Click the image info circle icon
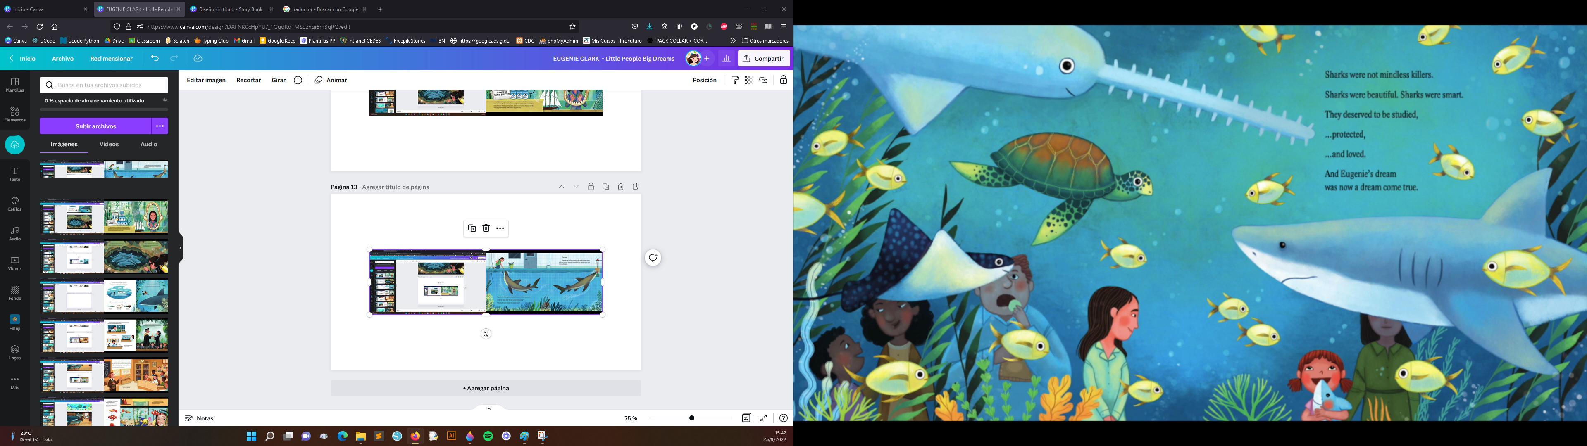This screenshot has height=446, width=1587. 298,80
